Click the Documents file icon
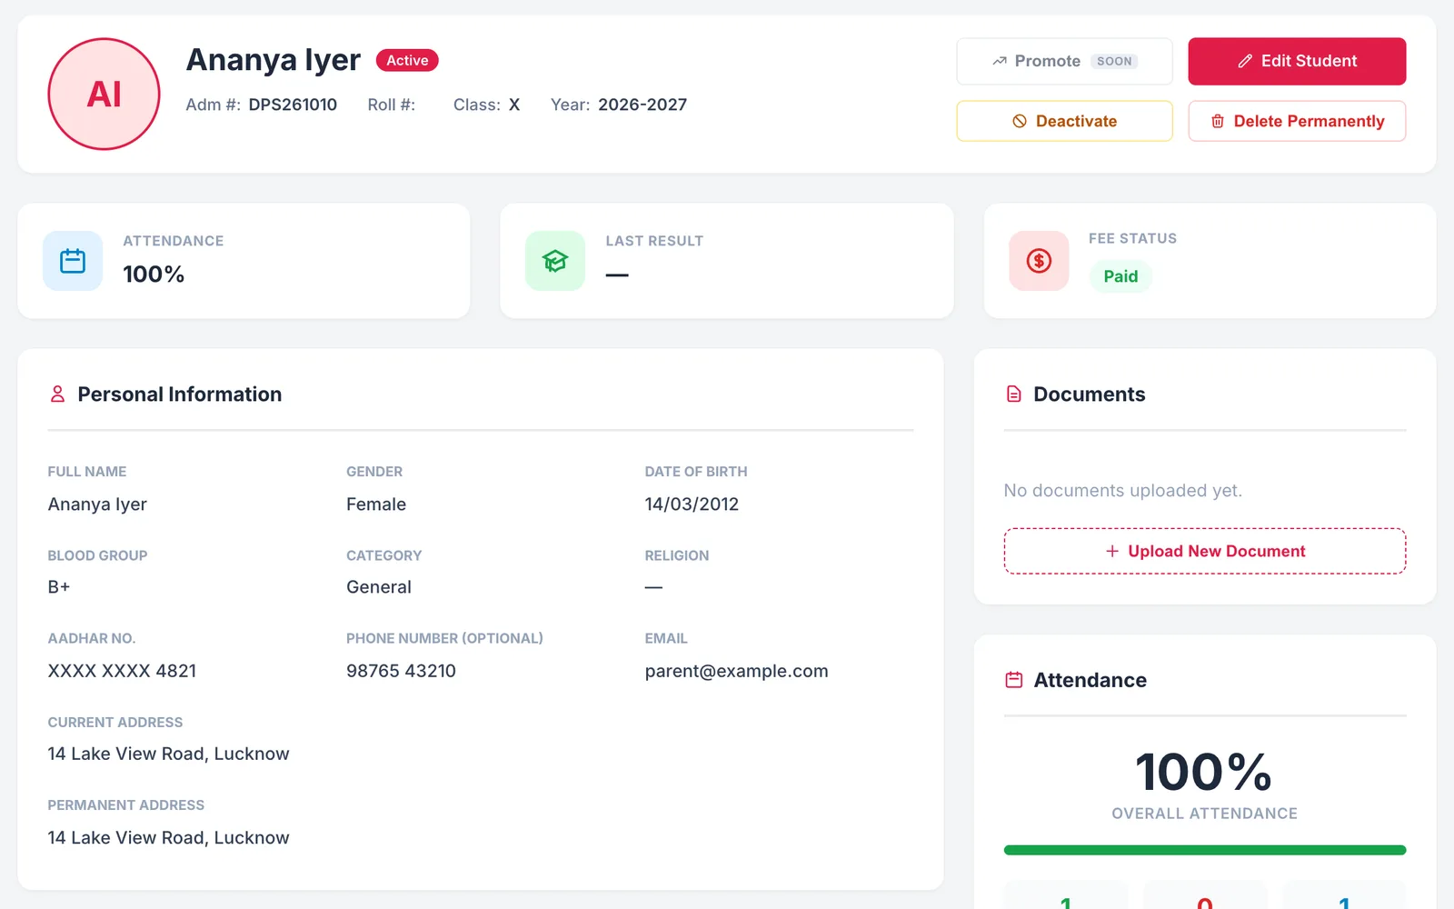Image resolution: width=1454 pixels, height=909 pixels. [1014, 394]
